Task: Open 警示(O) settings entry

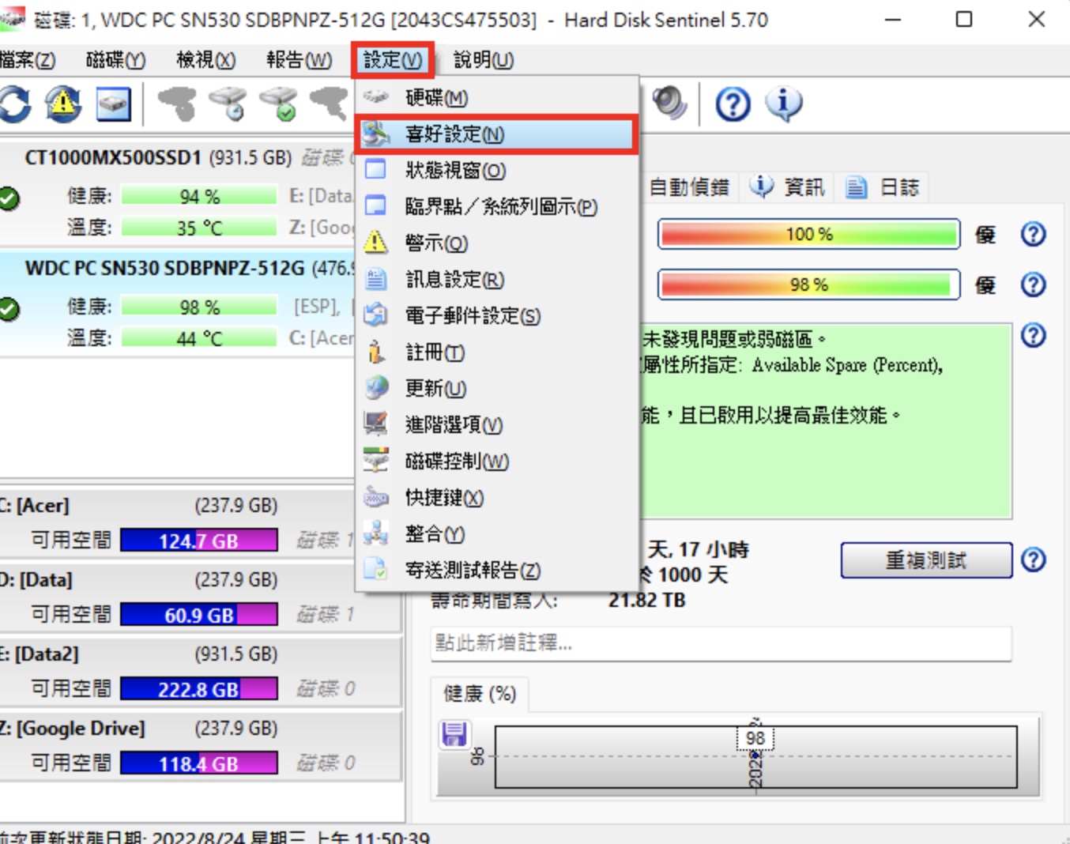Action: 497,243
